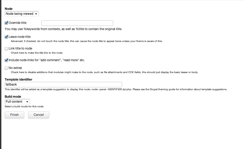Click the 'Include node links for "add comment"' label
This screenshot has height=149, width=244.
tap(47, 60)
